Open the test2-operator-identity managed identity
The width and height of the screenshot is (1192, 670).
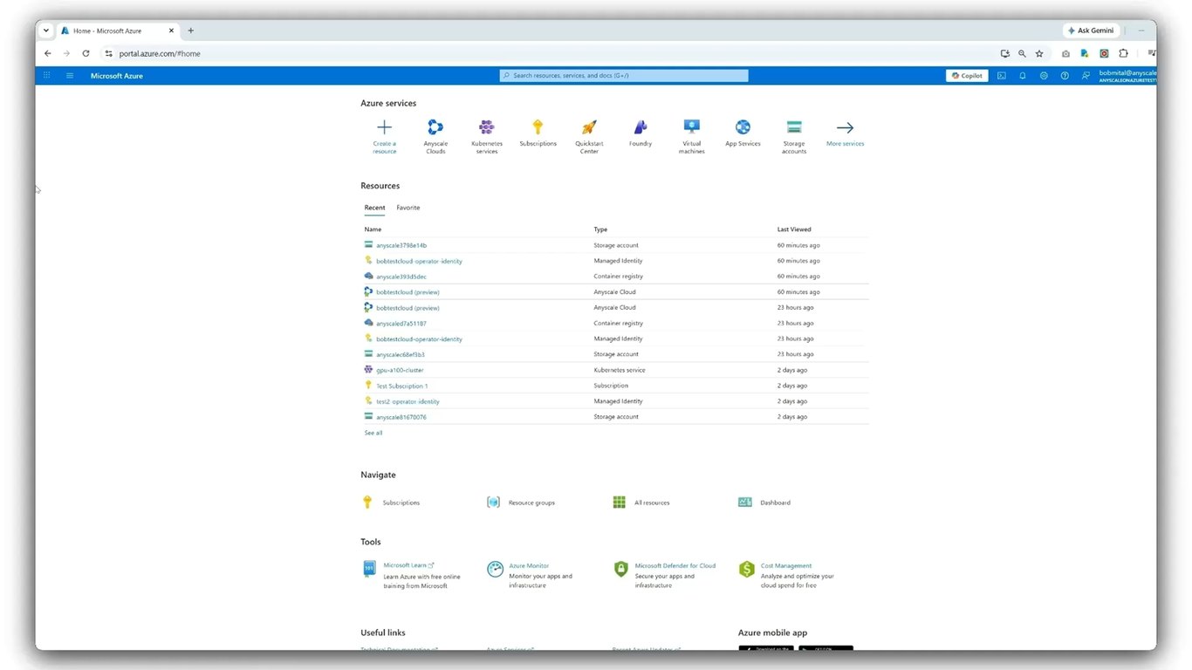(x=408, y=401)
